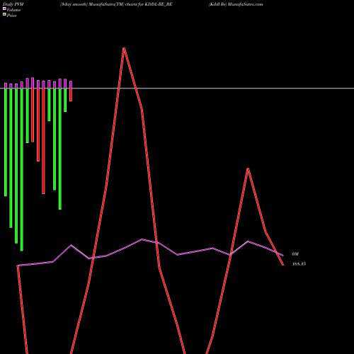Click the 'Daily PVM' title text
Image resolution: width=354 pixels, height=354 pixels.
[x=13, y=4]
